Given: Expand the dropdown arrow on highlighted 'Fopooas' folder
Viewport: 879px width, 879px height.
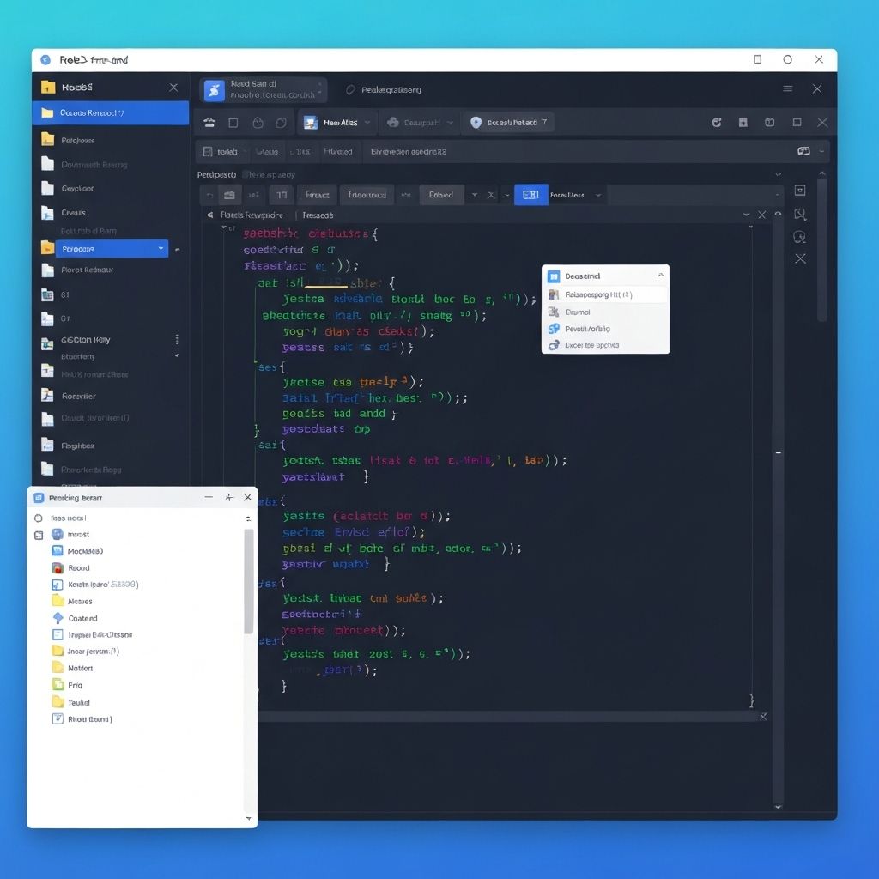Looking at the screenshot, I should click(x=161, y=249).
